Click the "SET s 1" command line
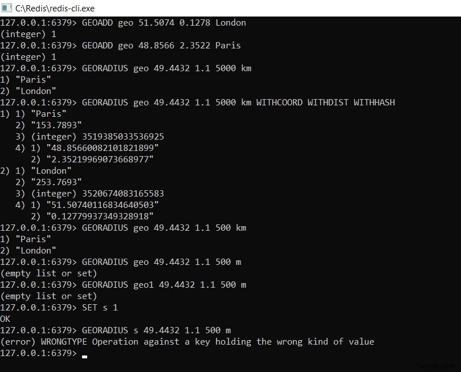Screen dimensions: 461x372 [59, 308]
